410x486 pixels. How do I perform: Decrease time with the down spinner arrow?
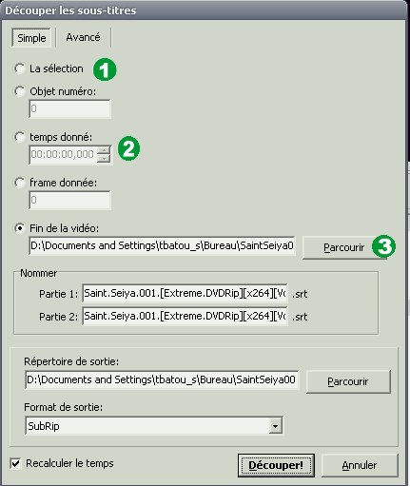[x=104, y=159]
